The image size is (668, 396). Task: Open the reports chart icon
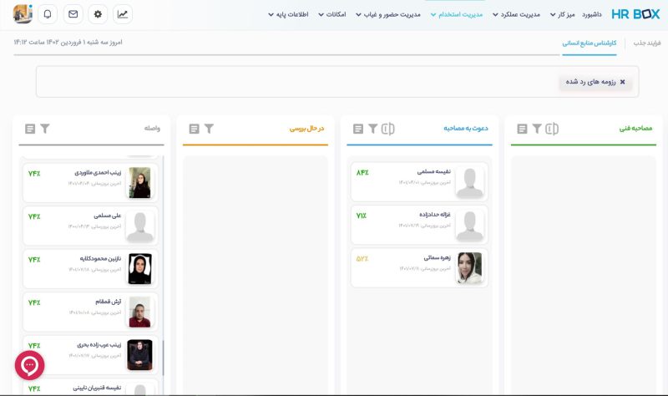tap(123, 14)
